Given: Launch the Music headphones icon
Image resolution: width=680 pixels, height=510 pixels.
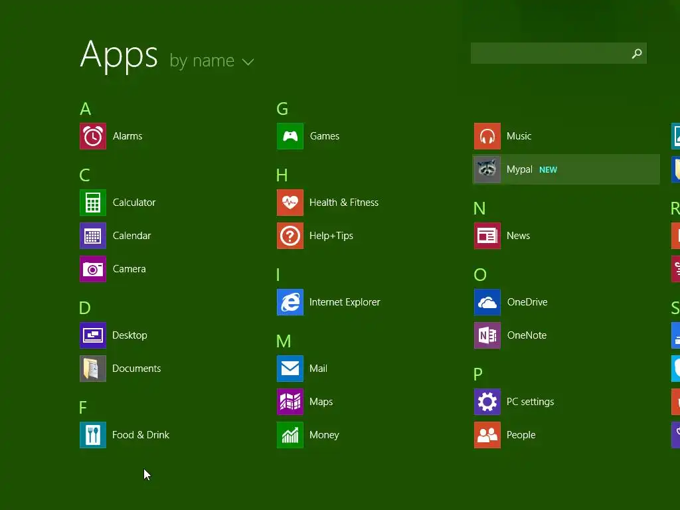Looking at the screenshot, I should pos(487,136).
